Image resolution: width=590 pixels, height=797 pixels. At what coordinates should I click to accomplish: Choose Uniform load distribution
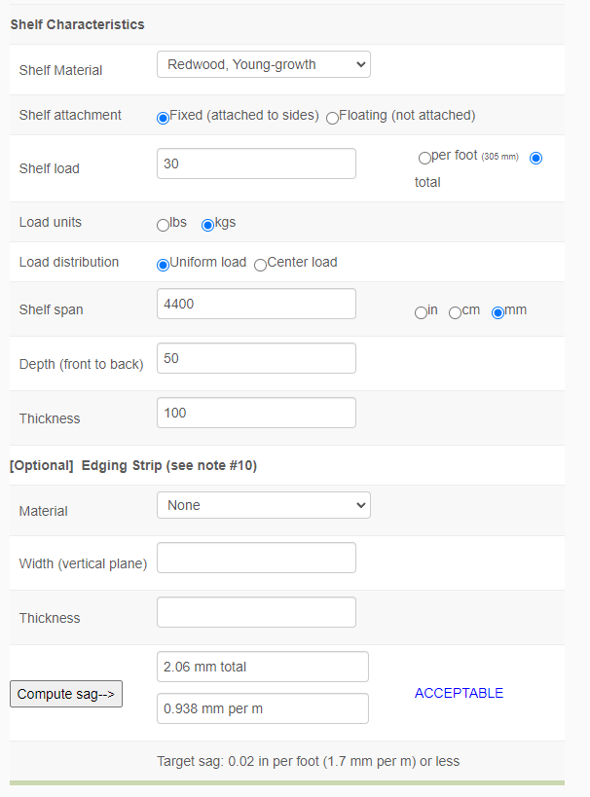click(x=163, y=265)
